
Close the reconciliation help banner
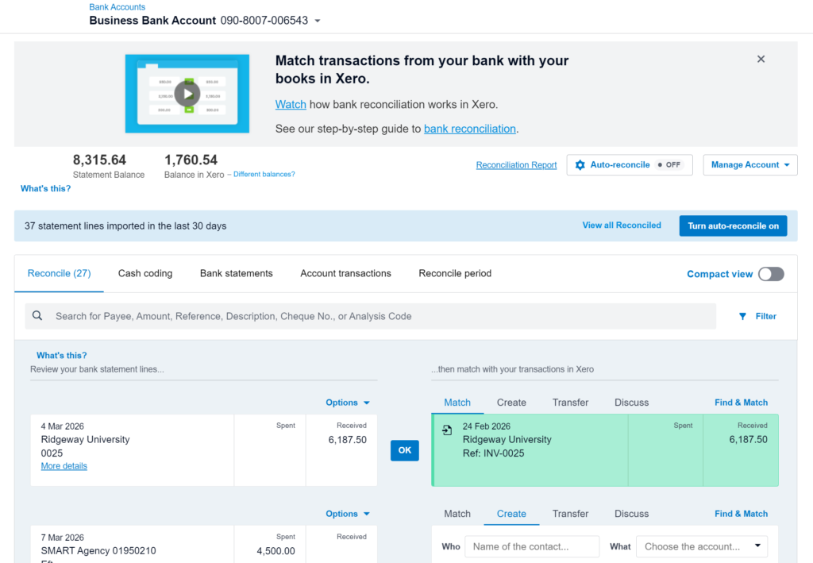tap(761, 60)
